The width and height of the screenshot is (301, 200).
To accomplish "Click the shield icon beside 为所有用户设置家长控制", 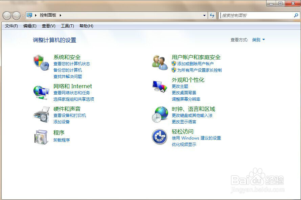I will click(174, 70).
